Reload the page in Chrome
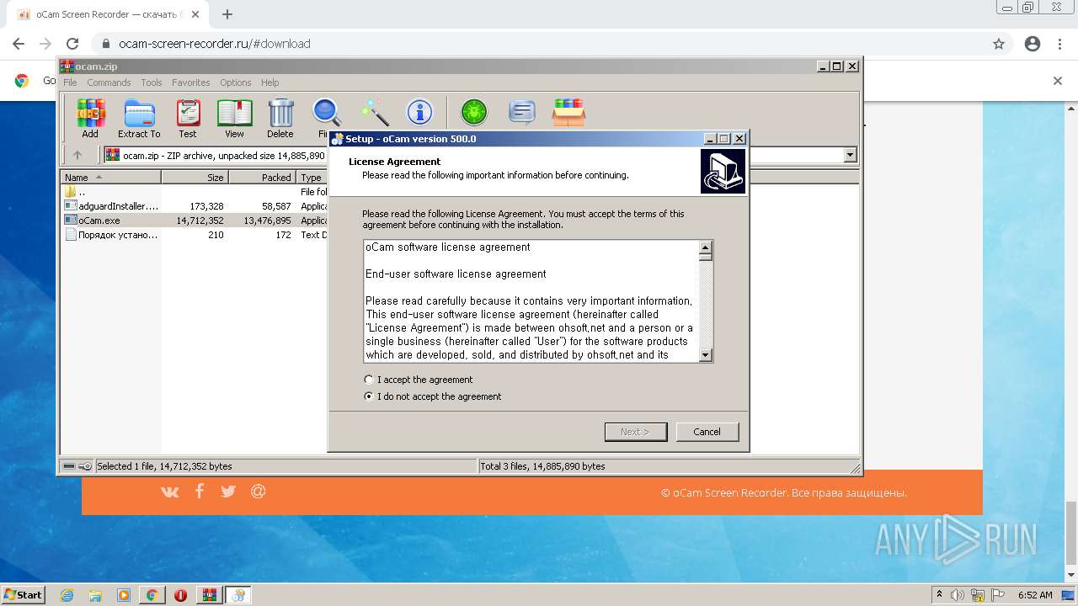This screenshot has height=606, width=1078. (x=72, y=44)
